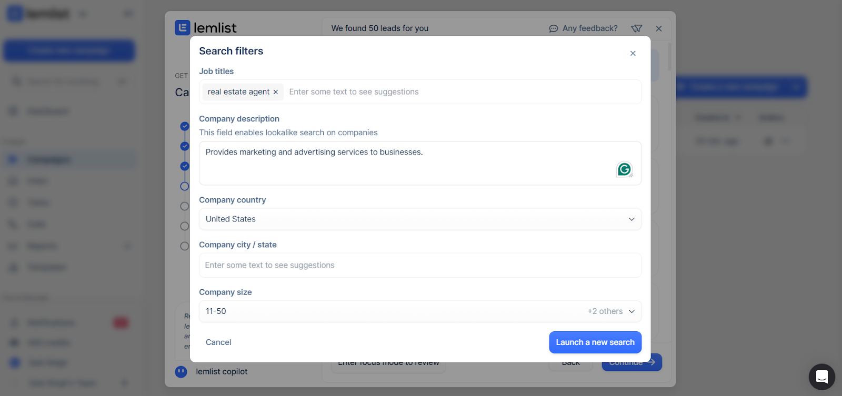Image resolution: width=842 pixels, height=396 pixels.
Task: Select the second completed step circle
Action: [x=185, y=146]
